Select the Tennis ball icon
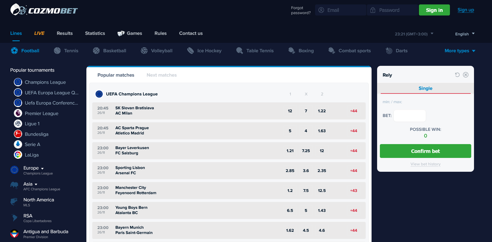The height and width of the screenshot is (242, 492). [57, 51]
